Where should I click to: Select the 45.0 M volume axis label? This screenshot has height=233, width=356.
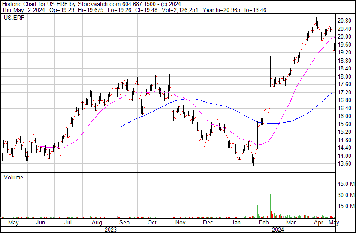point(346,184)
